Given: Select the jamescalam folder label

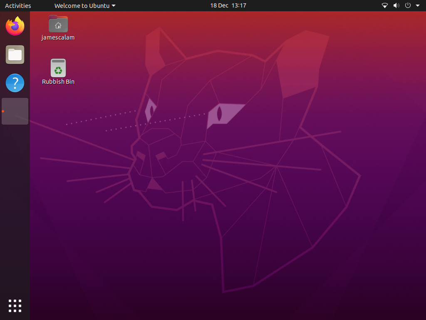Looking at the screenshot, I should tap(57, 37).
